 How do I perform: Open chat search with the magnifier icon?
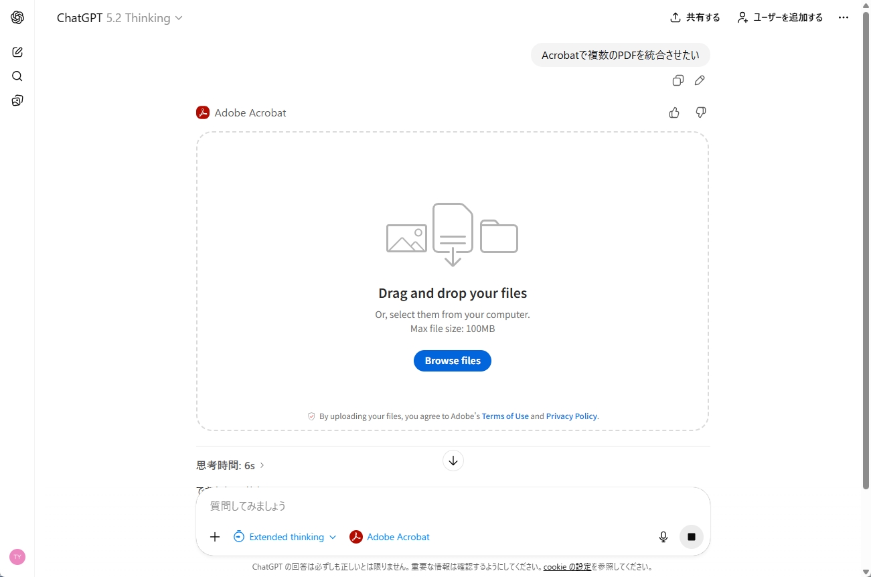pos(17,76)
